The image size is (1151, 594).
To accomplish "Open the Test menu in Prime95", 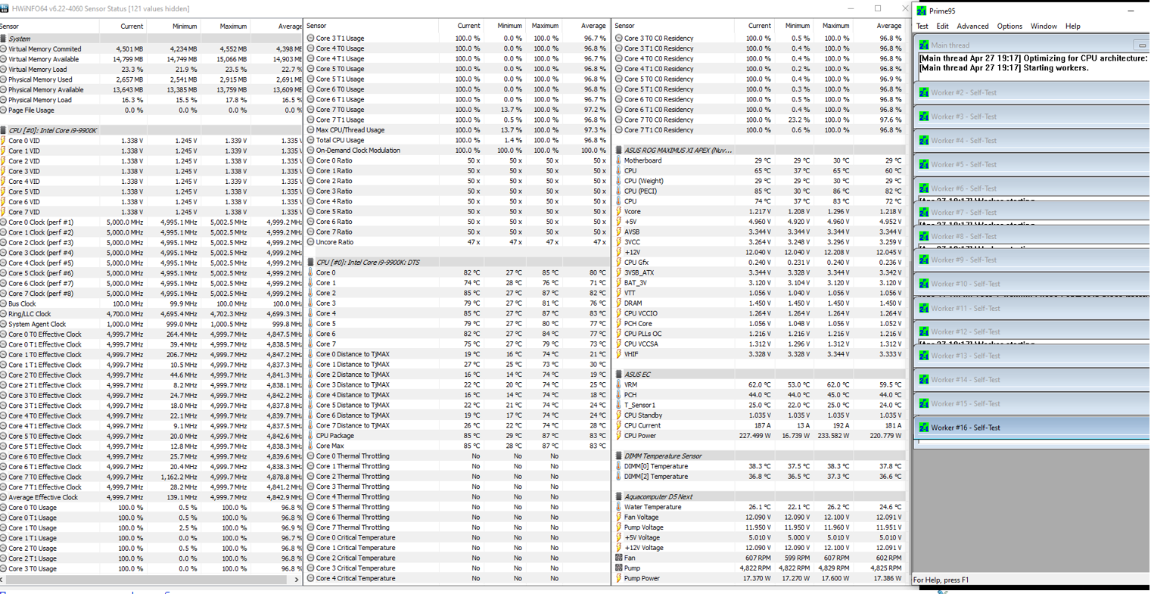I will coord(922,26).
